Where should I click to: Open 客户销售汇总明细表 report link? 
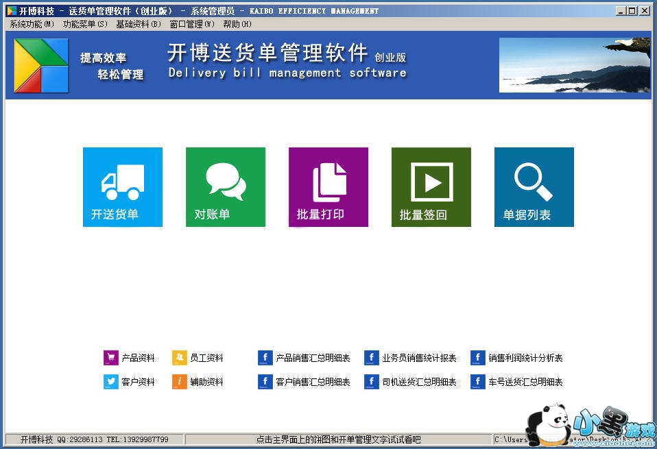point(313,382)
